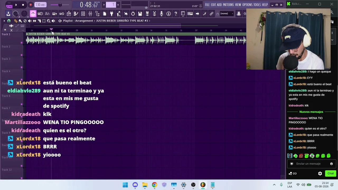338x190 pixels.
Task: Enable the wait for input to start playing button
Action: 40,14
